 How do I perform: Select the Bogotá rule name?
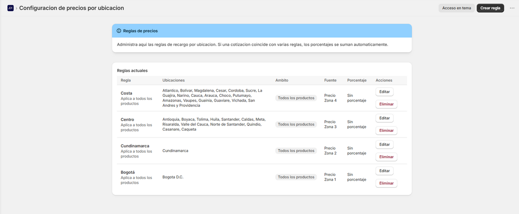128,172
